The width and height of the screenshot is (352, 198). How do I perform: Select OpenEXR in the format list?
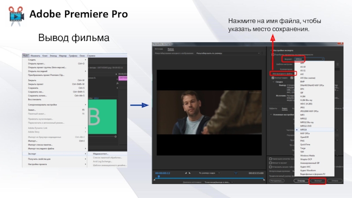pos(314,137)
